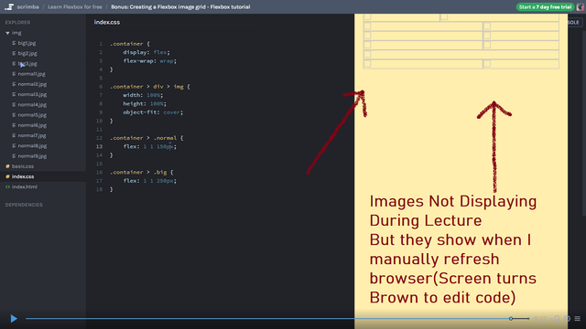Viewport: 586px width, 329px height.
Task: Click 'width: 100%;' code line
Action: 143,95
